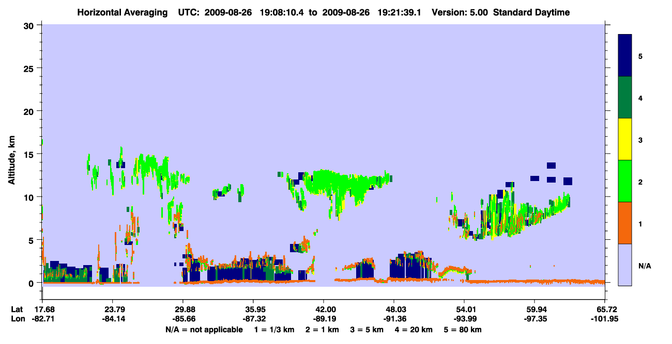Click the latitude value '23.79'
The height and width of the screenshot is (344, 672).
point(112,309)
